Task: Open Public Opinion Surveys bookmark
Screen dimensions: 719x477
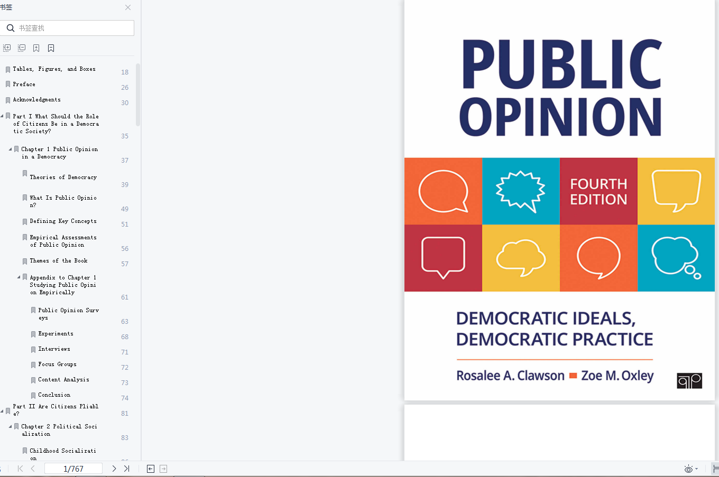Action: (68, 314)
